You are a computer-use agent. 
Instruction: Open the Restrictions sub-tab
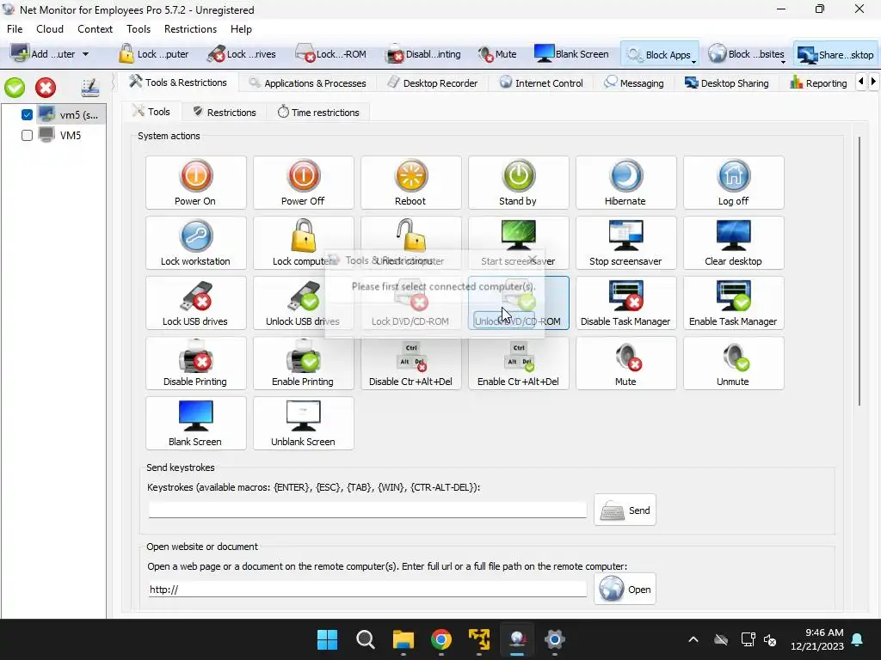(225, 113)
